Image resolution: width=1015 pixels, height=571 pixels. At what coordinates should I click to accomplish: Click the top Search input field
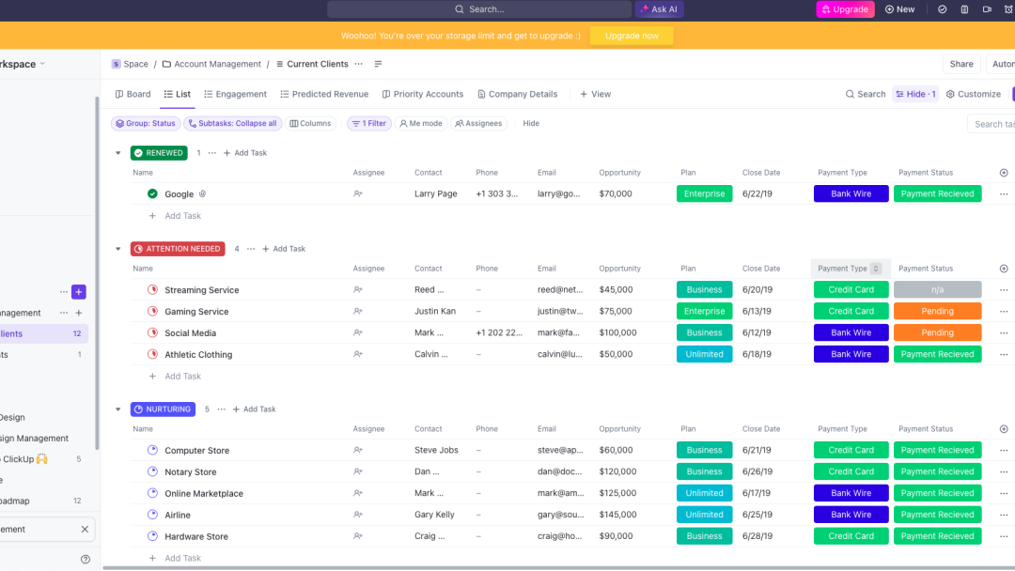click(479, 9)
